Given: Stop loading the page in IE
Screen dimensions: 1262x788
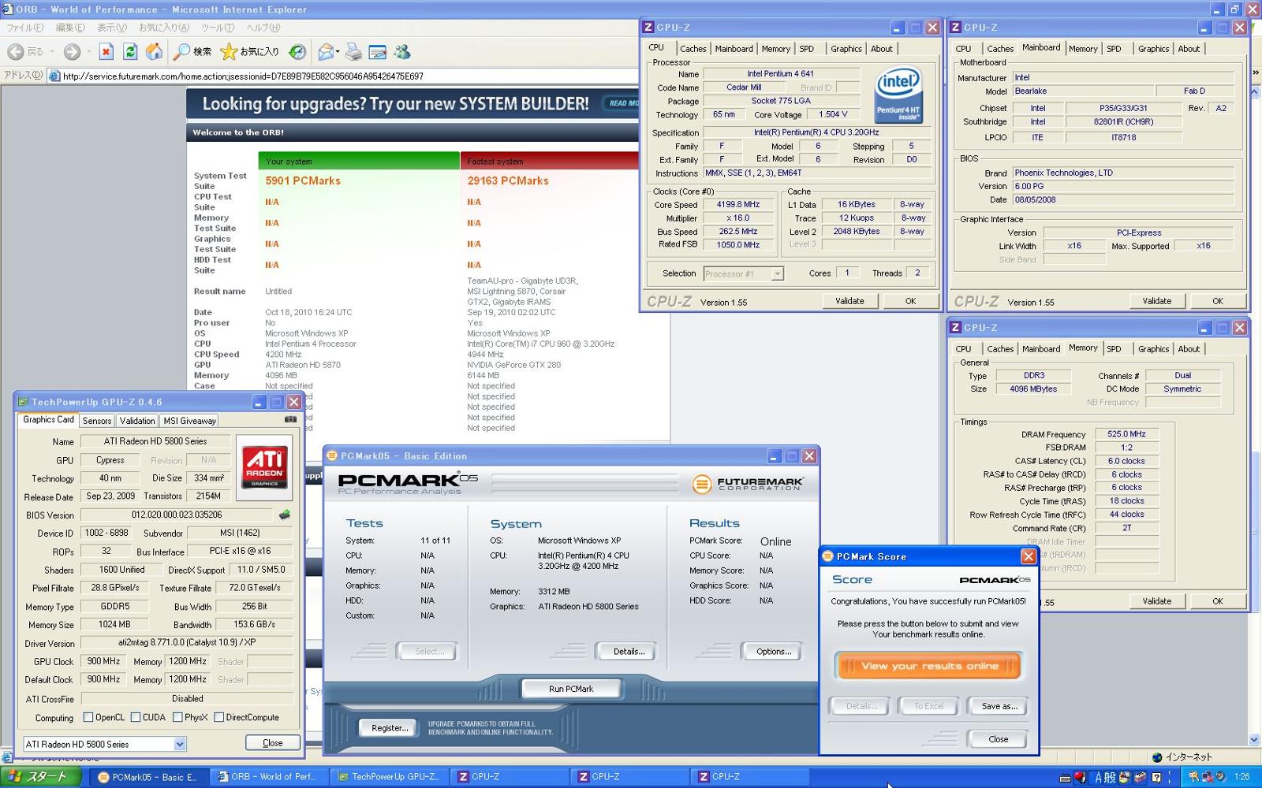Looking at the screenshot, I should (x=106, y=52).
